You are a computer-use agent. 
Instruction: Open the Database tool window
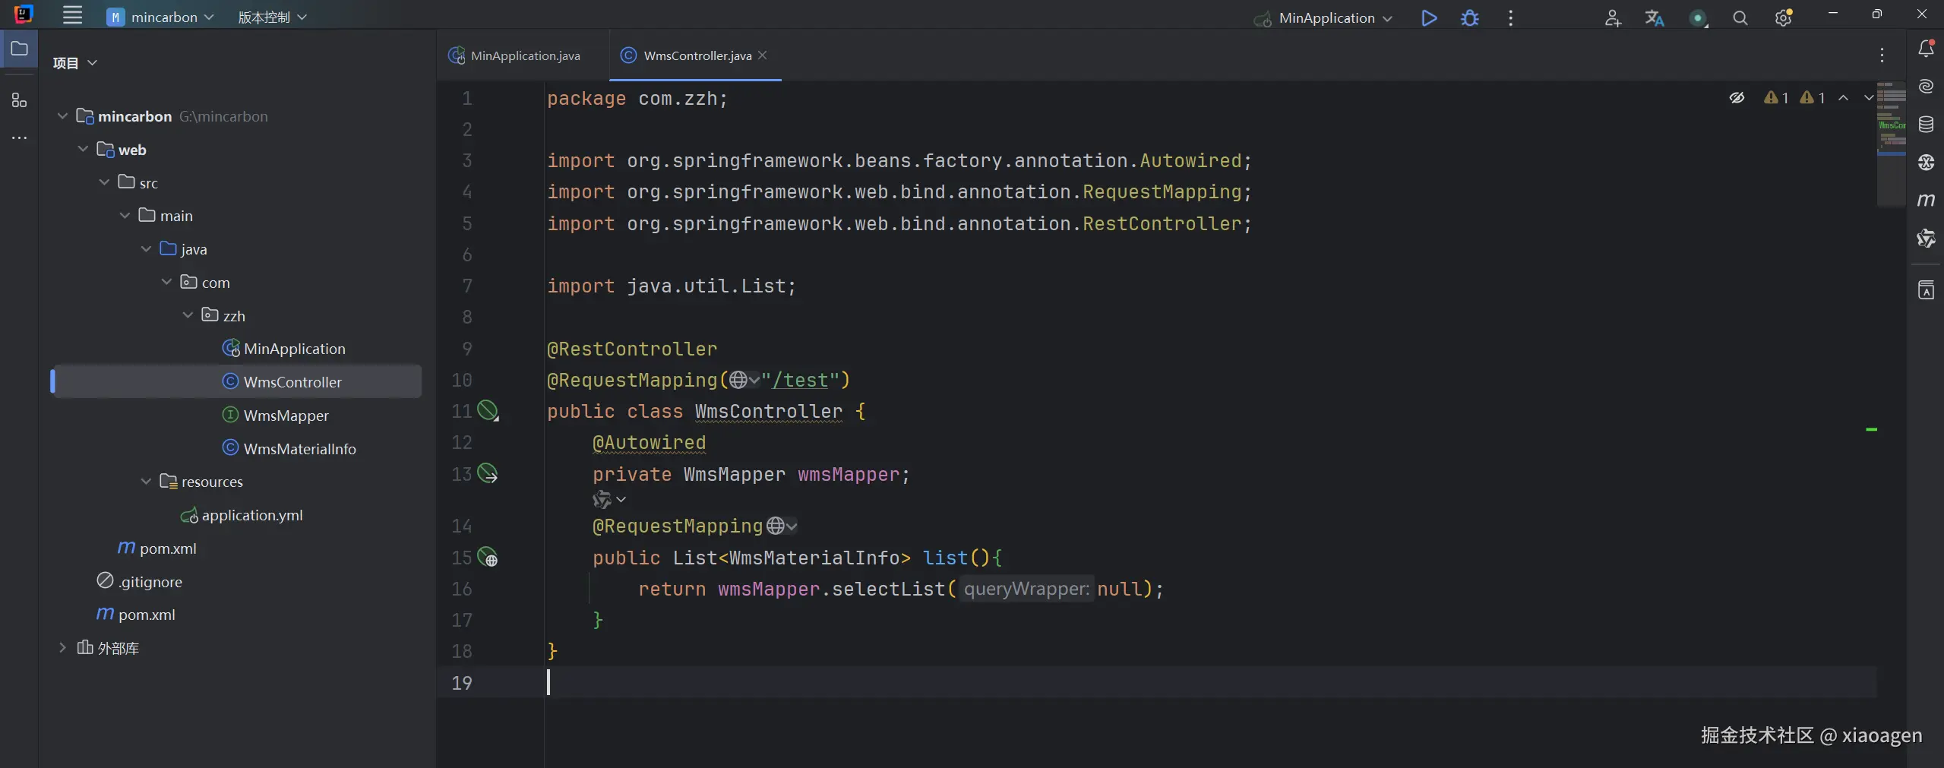point(1926,125)
